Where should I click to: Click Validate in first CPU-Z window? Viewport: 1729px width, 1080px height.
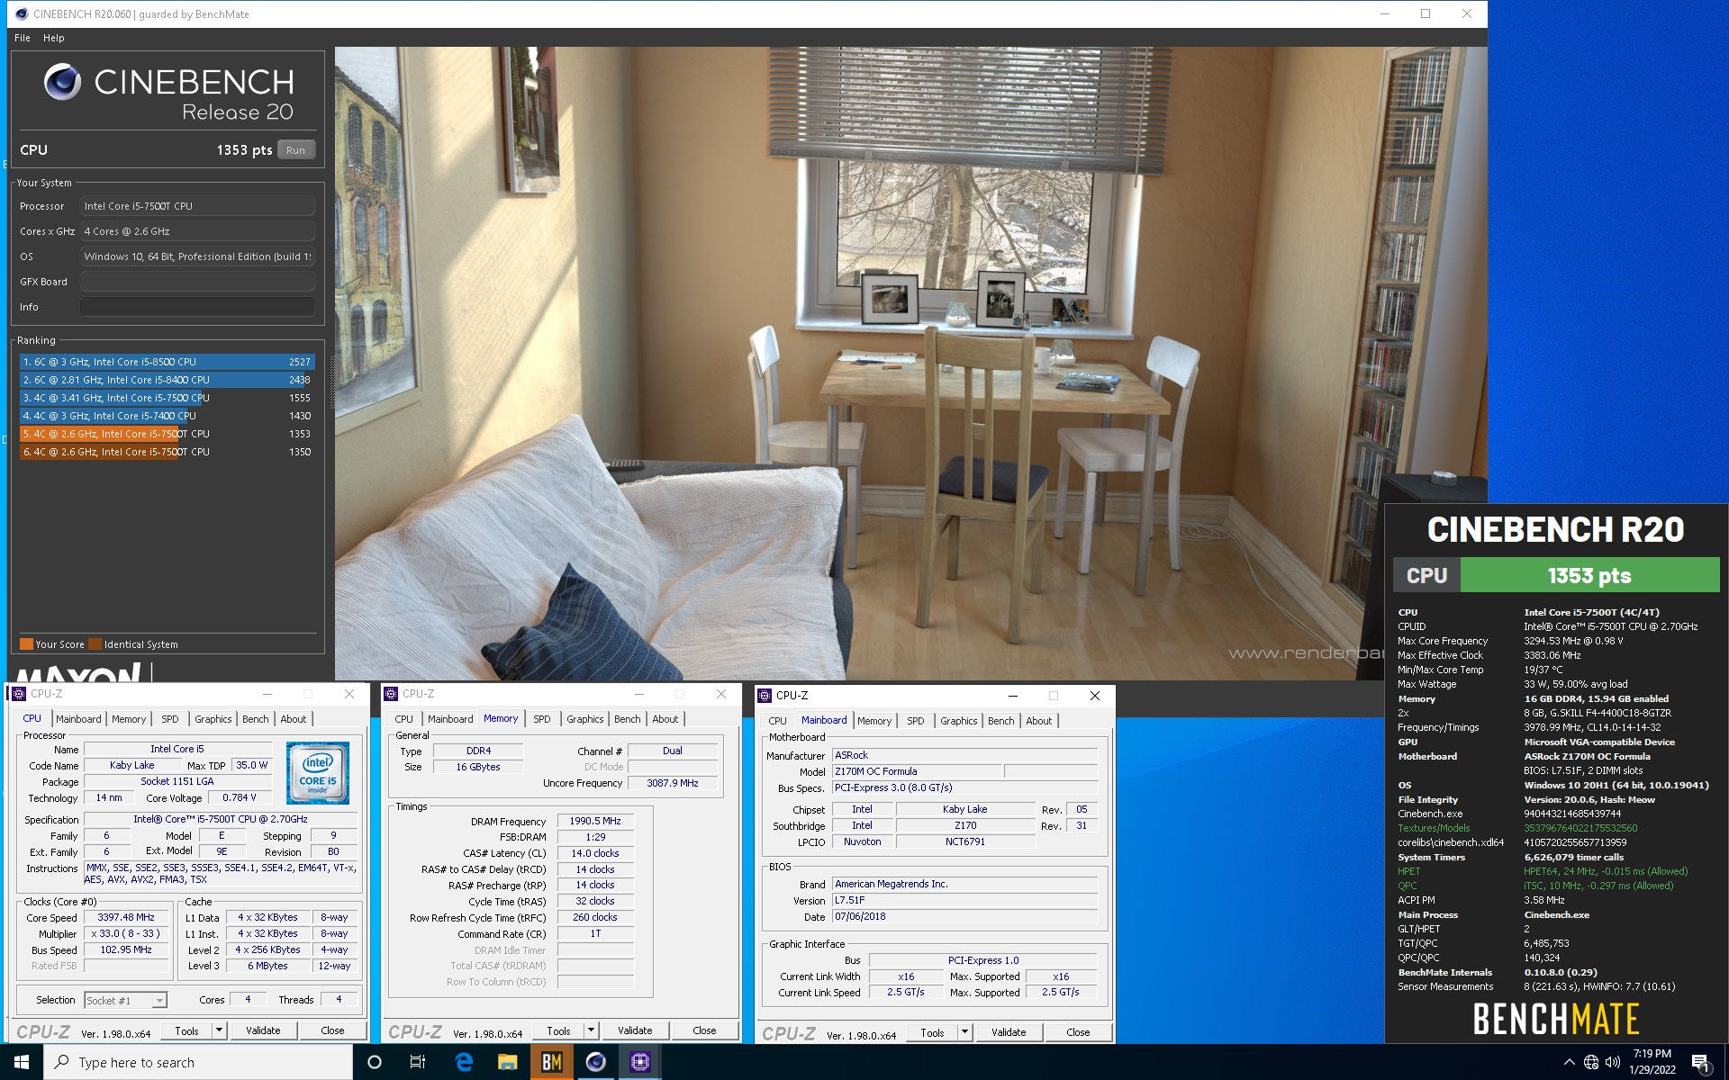click(x=264, y=1030)
